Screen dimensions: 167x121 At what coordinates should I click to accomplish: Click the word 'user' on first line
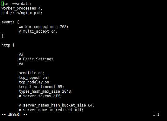coord(6,4)
